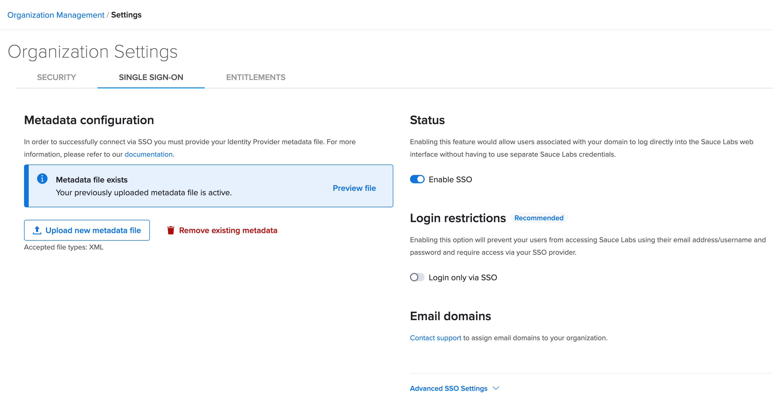
Task: Click Contact support for email domains
Action: click(435, 338)
